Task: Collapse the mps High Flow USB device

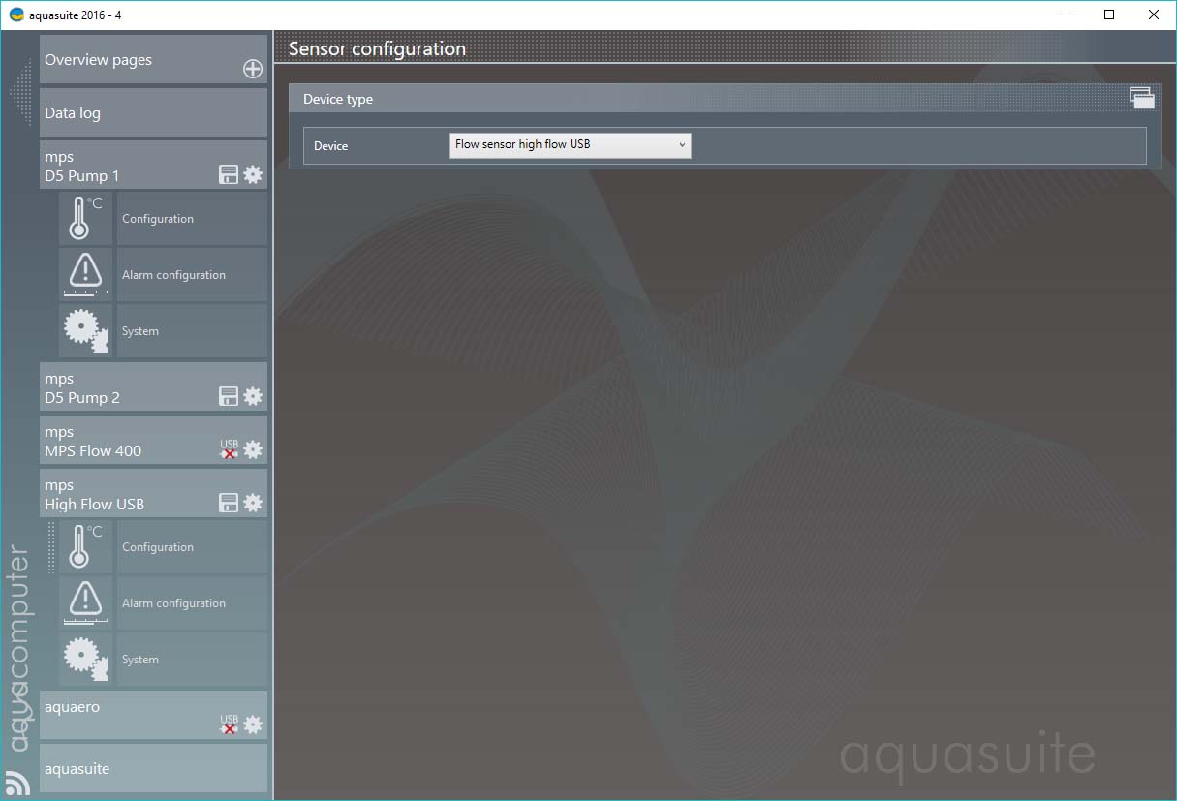Action: tap(153, 494)
